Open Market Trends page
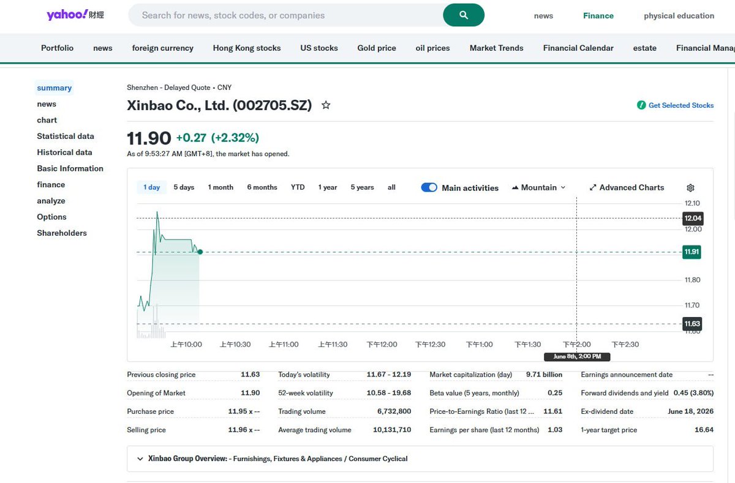This screenshot has width=735, height=483. click(x=497, y=48)
